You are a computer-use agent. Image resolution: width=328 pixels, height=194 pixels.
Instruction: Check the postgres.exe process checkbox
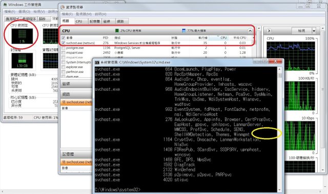tap(64, 48)
